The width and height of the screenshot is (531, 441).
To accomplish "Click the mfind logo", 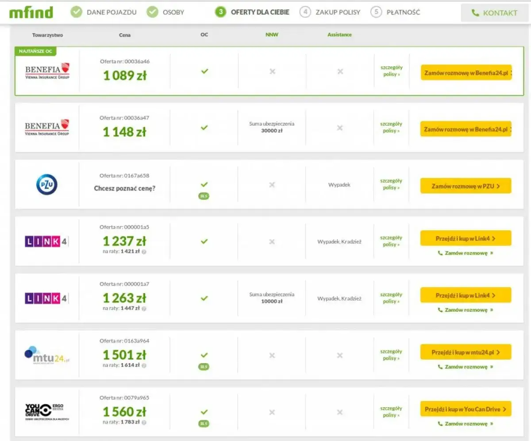I will pyautogui.click(x=31, y=12).
